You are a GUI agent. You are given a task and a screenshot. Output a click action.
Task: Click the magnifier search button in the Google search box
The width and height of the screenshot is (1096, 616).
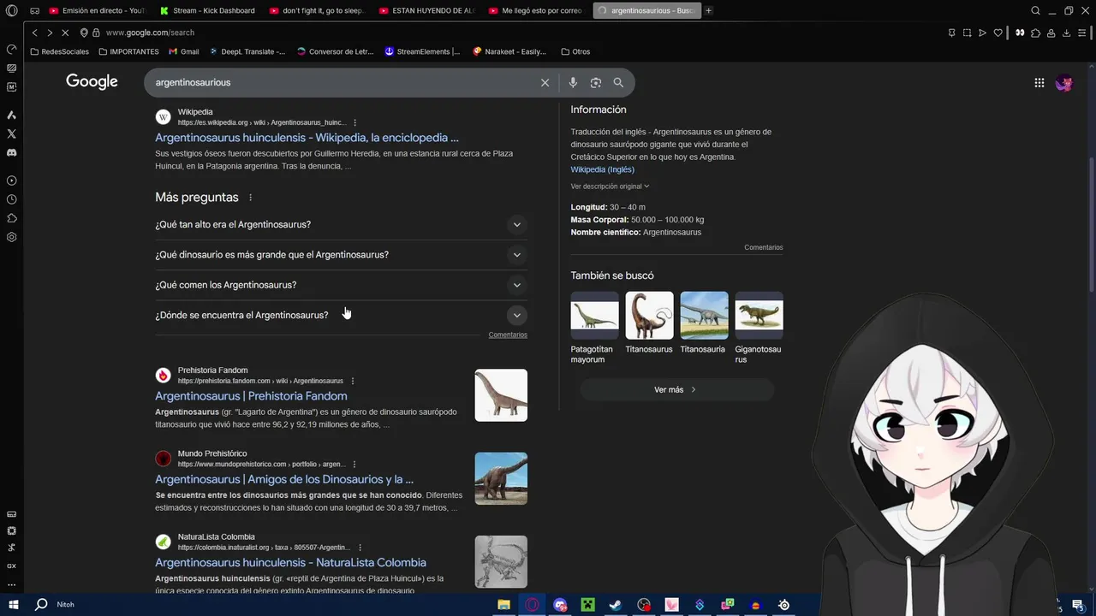(x=618, y=82)
